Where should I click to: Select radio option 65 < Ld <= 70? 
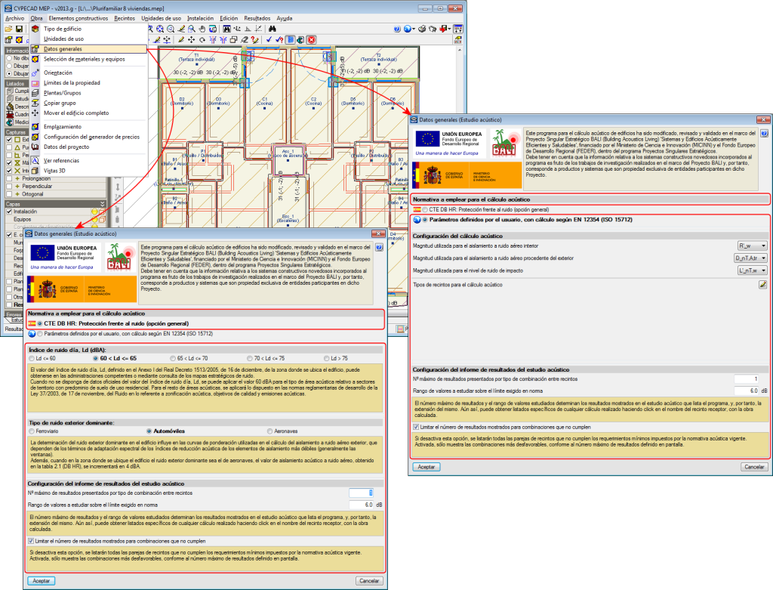click(173, 359)
